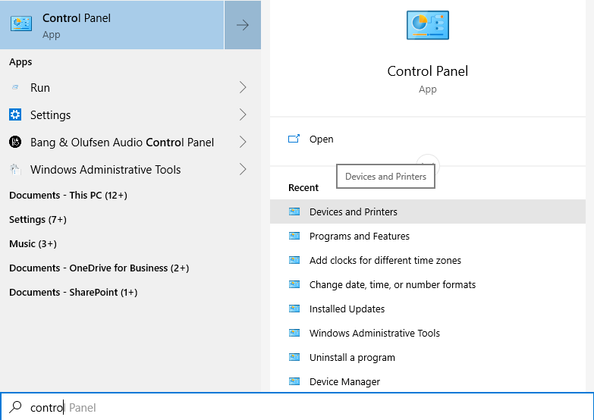Viewport: 594px width, 420px height.
Task: Show Documents - This PC results
Action: point(68,196)
